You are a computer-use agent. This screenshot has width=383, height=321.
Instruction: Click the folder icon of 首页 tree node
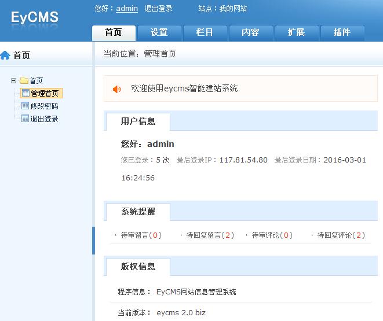coord(24,81)
